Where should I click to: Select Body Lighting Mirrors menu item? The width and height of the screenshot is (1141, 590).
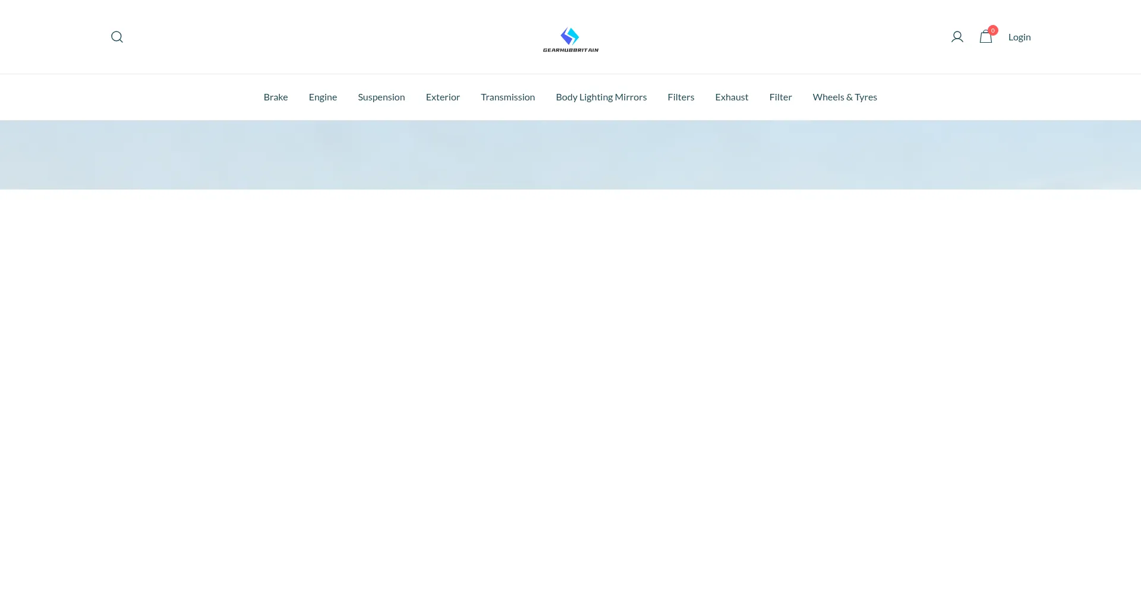click(601, 97)
